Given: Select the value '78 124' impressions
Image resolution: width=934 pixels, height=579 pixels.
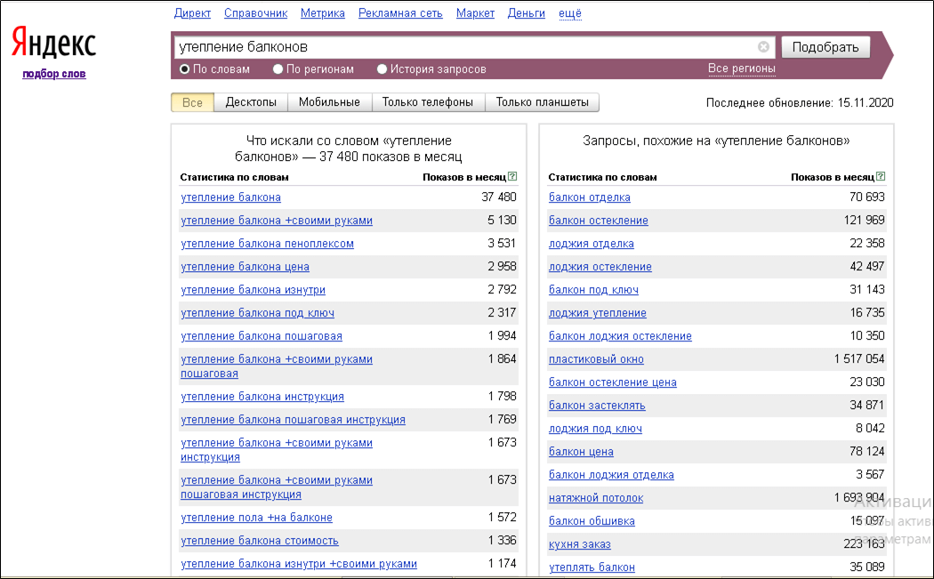Looking at the screenshot, I should (866, 452).
